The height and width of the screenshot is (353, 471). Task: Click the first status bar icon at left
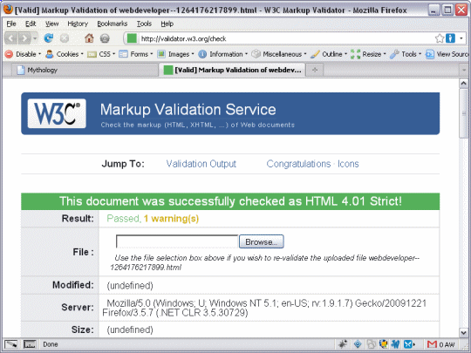click(11, 344)
